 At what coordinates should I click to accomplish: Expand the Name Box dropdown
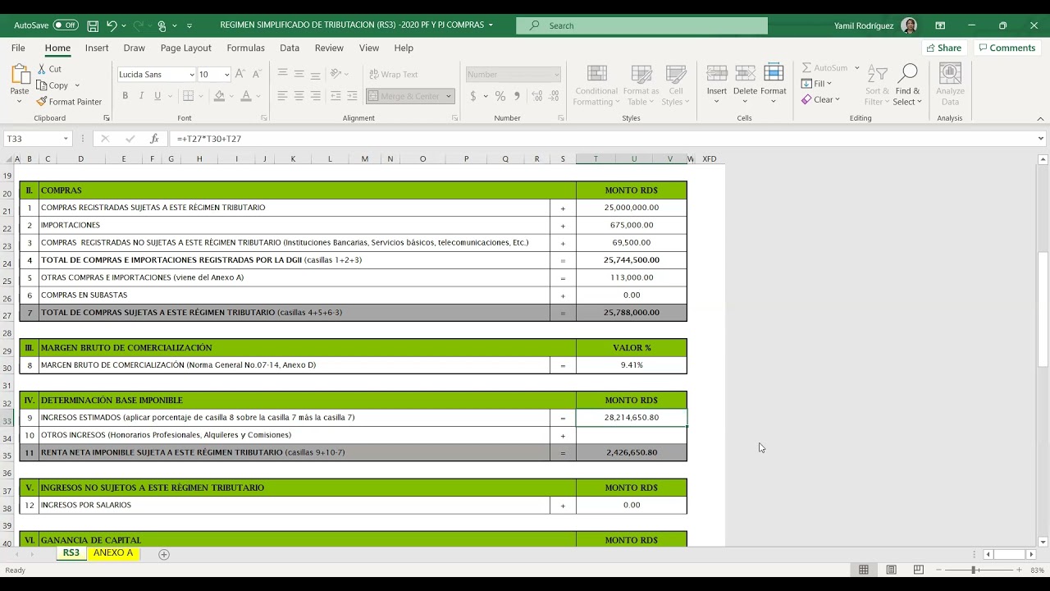coord(66,139)
